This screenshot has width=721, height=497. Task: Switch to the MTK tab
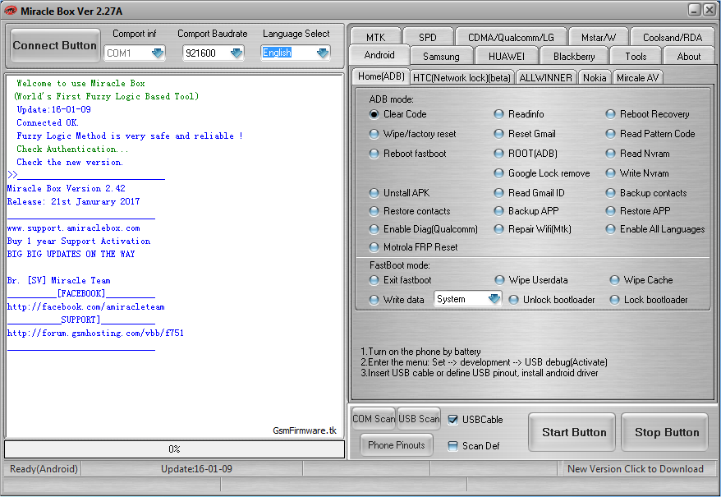(375, 37)
